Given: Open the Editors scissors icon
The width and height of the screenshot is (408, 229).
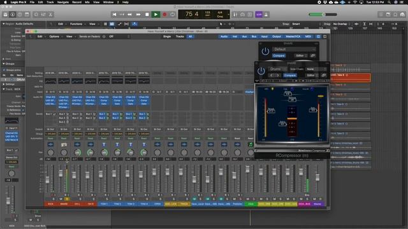Looking at the screenshot, I should pyautogui.click(x=50, y=15).
